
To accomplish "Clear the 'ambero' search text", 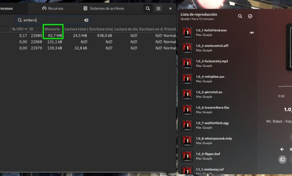I will point(86,20).
